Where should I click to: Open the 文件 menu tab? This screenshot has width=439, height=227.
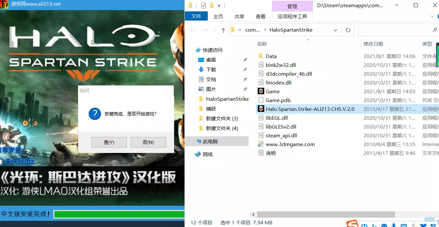(196, 16)
